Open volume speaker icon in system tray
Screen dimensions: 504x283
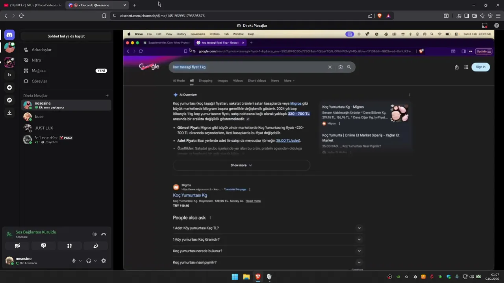coord(471,277)
